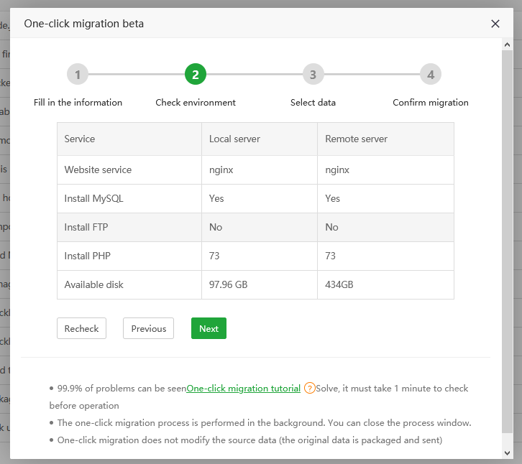
Task: Click the Available disk 97.96 GB cell
Action: click(228, 285)
